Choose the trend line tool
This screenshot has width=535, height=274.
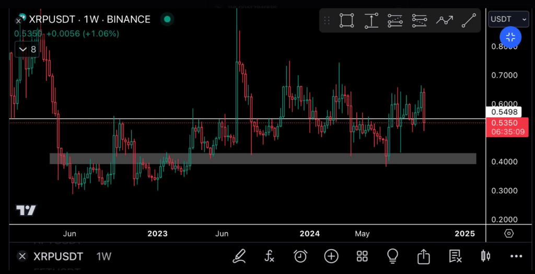pyautogui.click(x=469, y=20)
